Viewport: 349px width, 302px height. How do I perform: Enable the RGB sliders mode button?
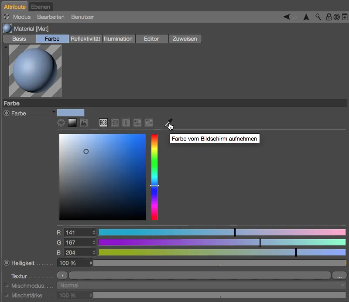click(103, 123)
